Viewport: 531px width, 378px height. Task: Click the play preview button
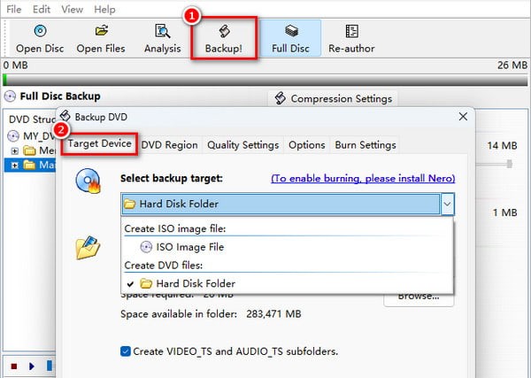tap(32, 366)
